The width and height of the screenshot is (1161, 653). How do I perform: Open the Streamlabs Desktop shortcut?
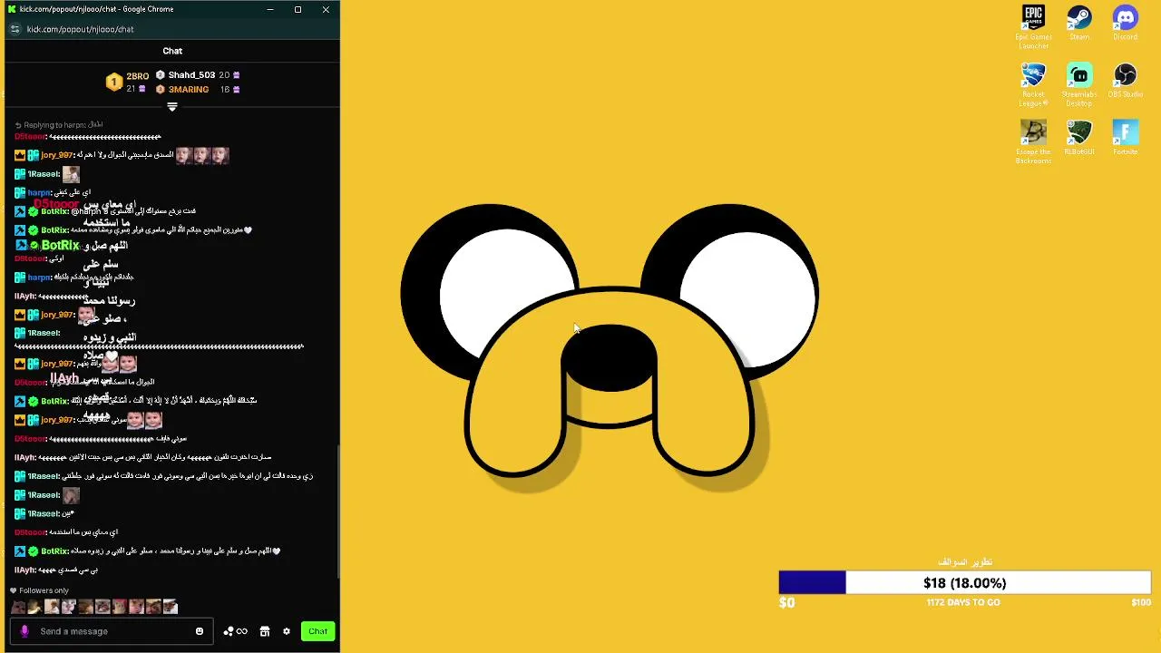click(x=1079, y=85)
